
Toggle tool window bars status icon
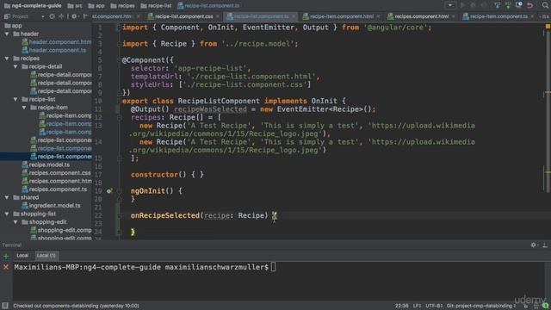pos(5,306)
